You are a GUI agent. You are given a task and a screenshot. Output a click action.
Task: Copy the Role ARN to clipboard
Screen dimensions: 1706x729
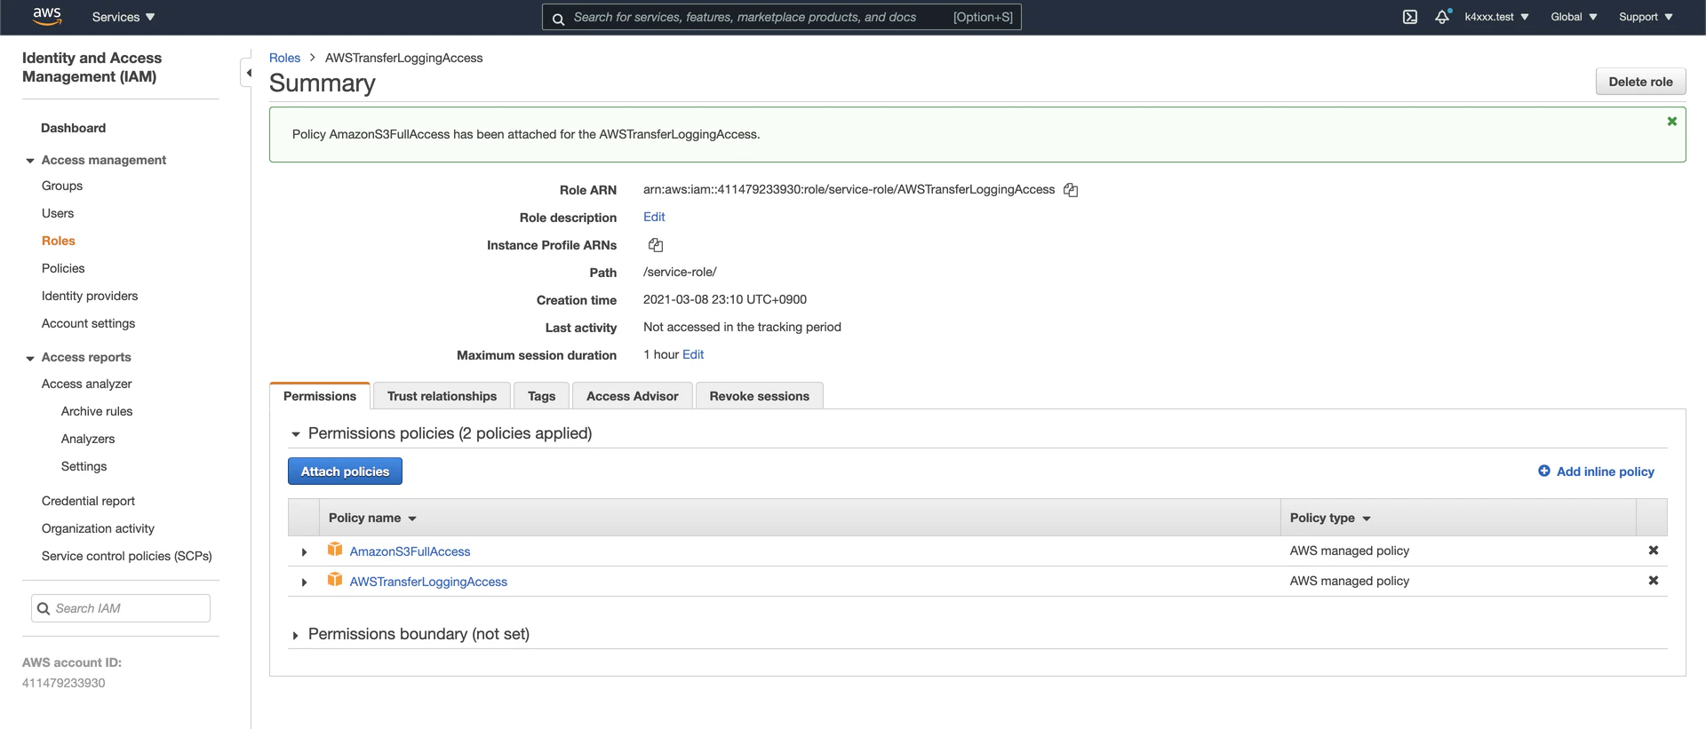click(x=1071, y=190)
